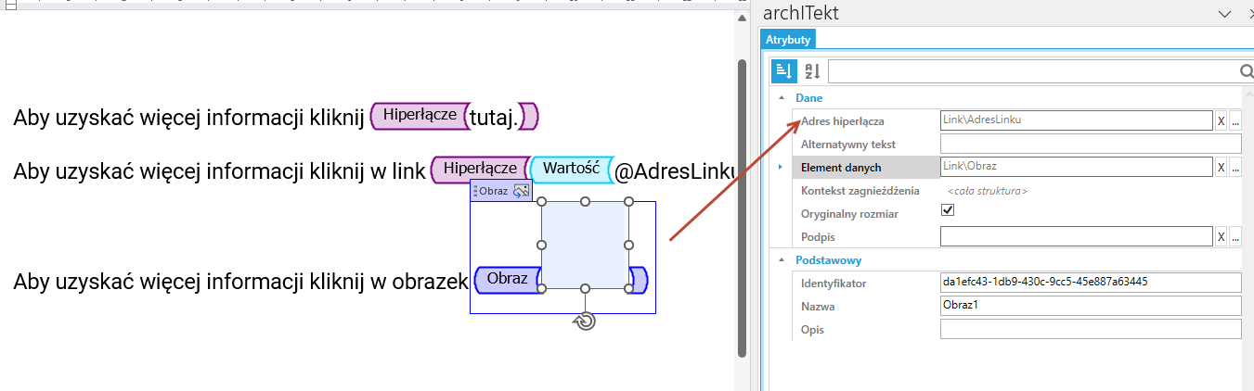Viewport: 1254px width, 391px height.
Task: Click the Podpis input field
Action: tap(1077, 236)
